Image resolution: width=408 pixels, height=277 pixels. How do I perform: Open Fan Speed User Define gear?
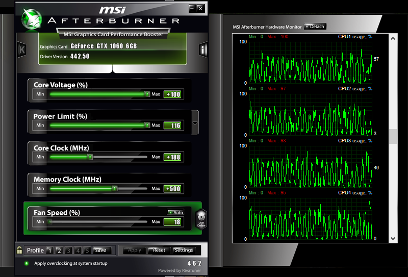[201, 219]
